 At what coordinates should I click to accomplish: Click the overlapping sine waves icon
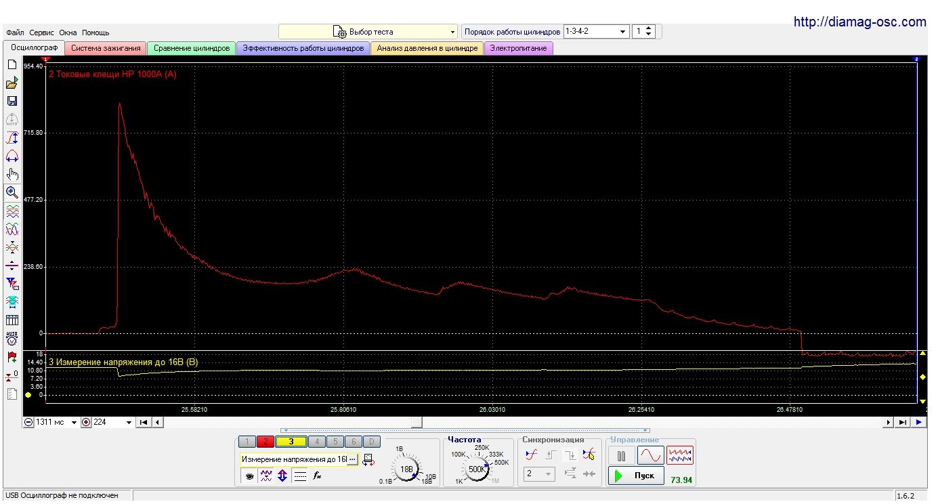[12, 229]
